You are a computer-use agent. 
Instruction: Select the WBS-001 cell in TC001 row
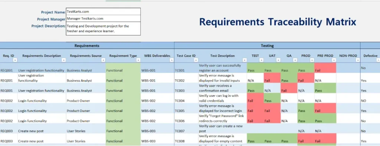click(x=157, y=68)
